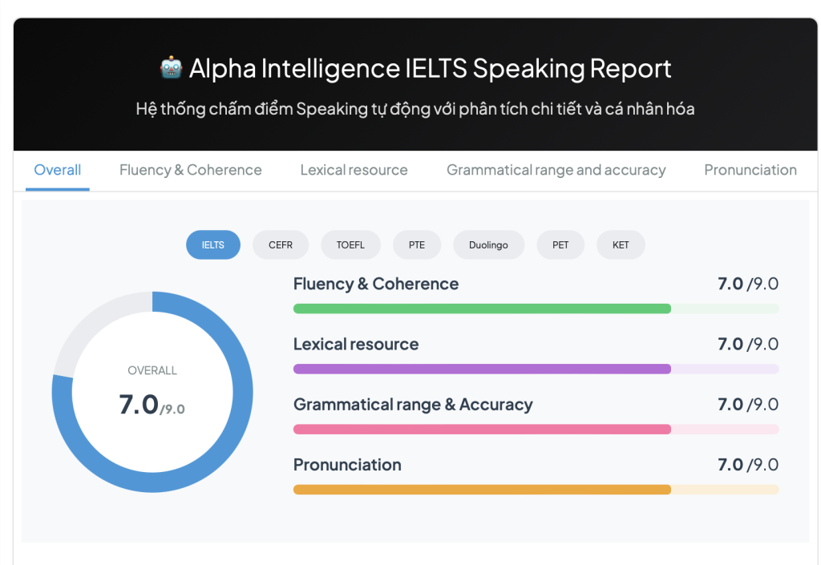Show scores in Duolingo scale
This screenshot has height=565, width=821.
tap(488, 244)
